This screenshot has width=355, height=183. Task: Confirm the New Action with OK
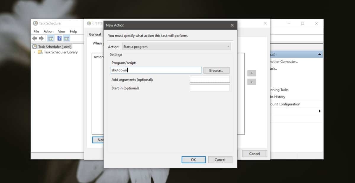coord(193,159)
